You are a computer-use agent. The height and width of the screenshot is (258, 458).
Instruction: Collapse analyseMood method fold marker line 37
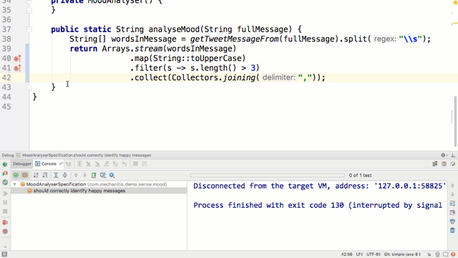29,29
